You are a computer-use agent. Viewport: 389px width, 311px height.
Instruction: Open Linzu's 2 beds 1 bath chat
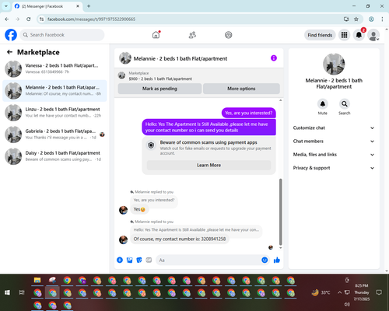click(x=54, y=113)
